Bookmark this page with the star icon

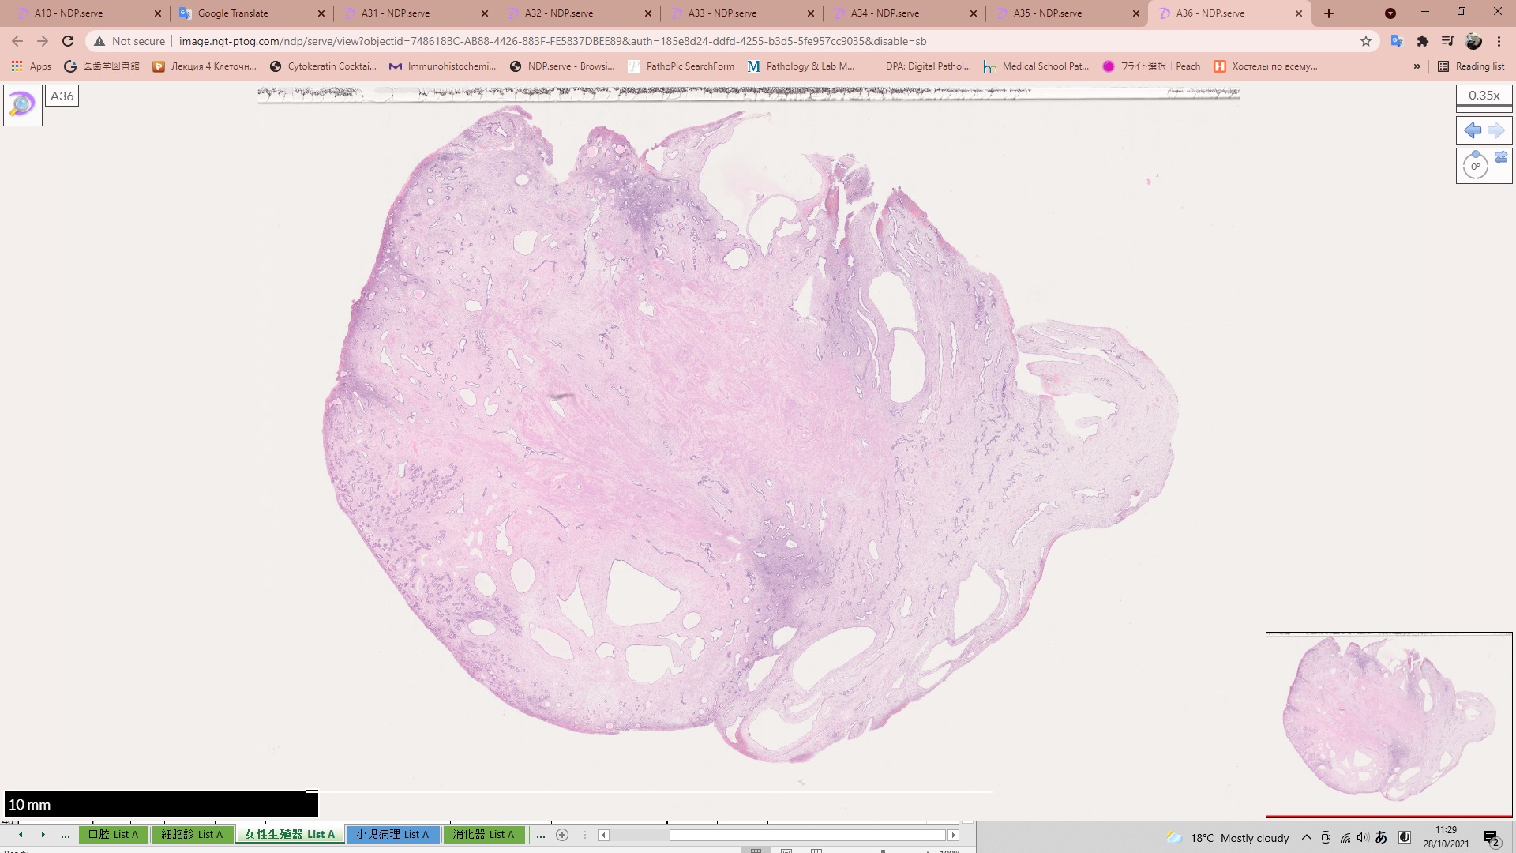[x=1366, y=41]
